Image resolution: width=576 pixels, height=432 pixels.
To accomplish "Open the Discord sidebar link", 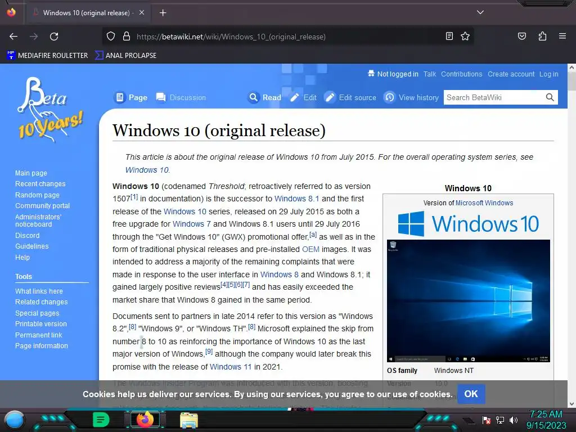I will [x=27, y=236].
